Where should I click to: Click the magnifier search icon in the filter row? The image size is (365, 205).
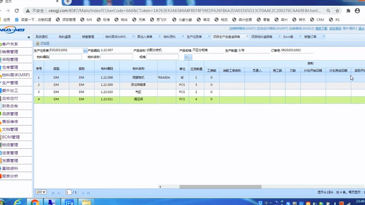[188, 57]
